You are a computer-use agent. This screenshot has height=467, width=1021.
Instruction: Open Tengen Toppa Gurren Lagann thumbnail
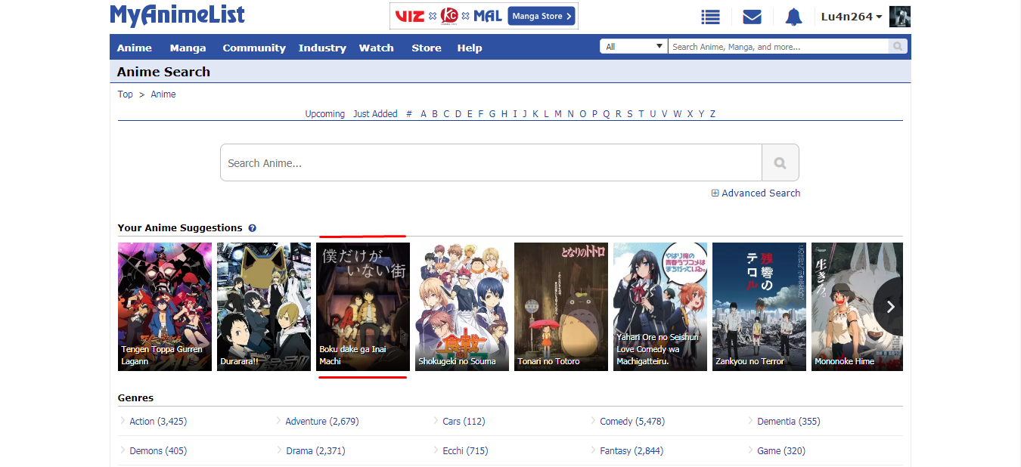click(x=165, y=307)
